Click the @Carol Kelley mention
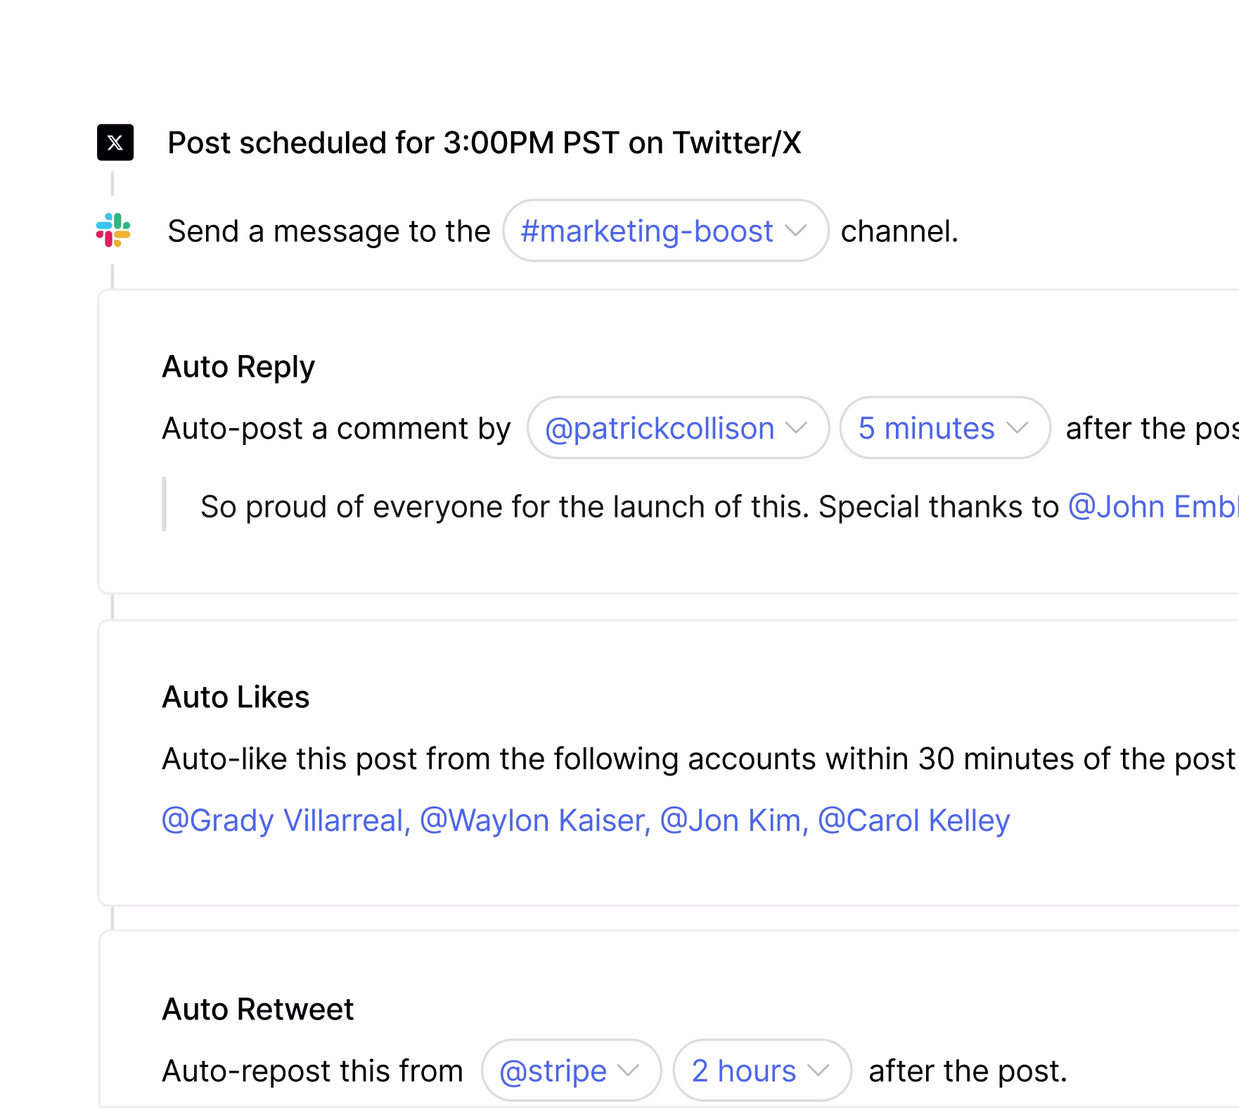This screenshot has width=1239, height=1108. pyautogui.click(x=914, y=820)
